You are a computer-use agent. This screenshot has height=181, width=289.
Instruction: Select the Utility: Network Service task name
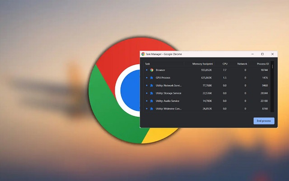click(x=168, y=86)
